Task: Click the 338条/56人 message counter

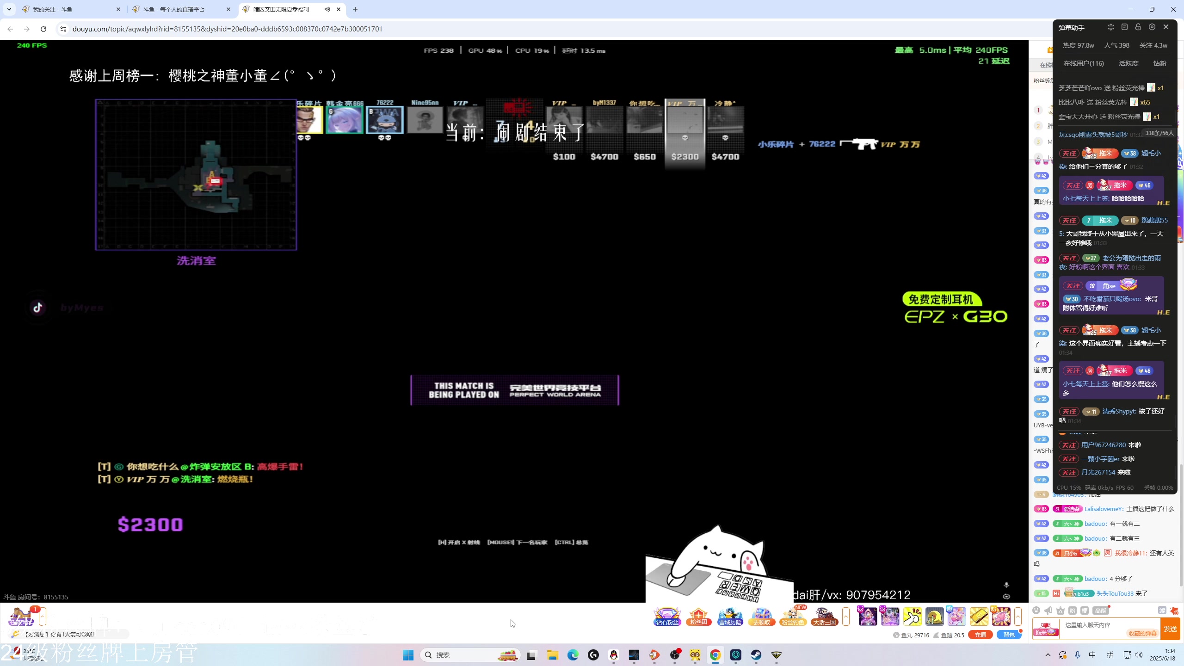Action: coord(1159,133)
